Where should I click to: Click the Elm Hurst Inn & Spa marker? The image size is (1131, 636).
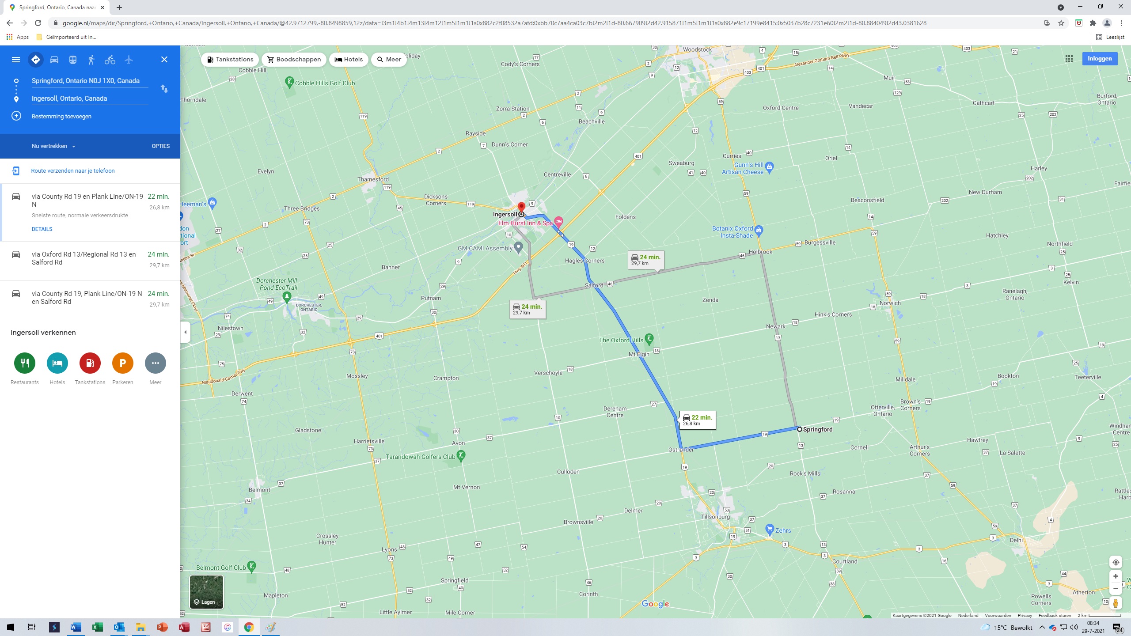point(559,222)
